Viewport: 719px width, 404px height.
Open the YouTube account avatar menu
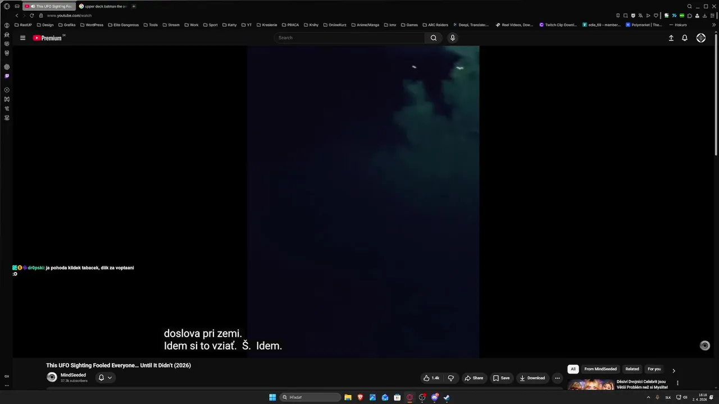(701, 38)
